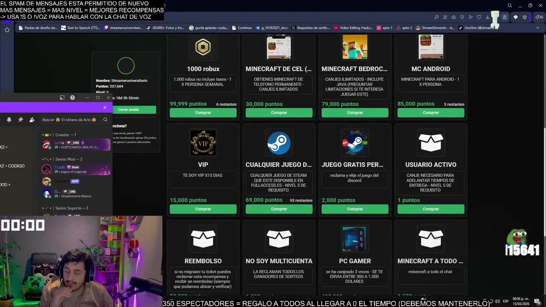Open the 'apto 2' Airbnb bookmark
Viewport: 546px width, 307px height.
[404, 28]
